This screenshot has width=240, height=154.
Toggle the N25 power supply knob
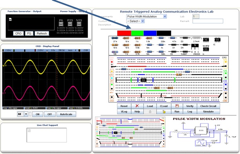pyautogui.click(x=79, y=24)
